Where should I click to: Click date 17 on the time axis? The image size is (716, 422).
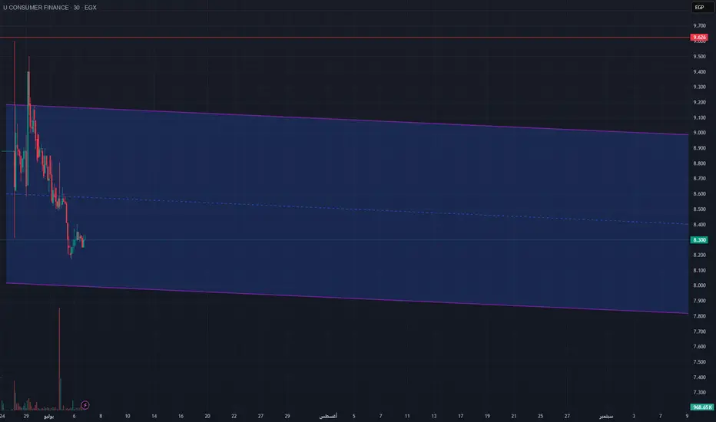point(461,416)
